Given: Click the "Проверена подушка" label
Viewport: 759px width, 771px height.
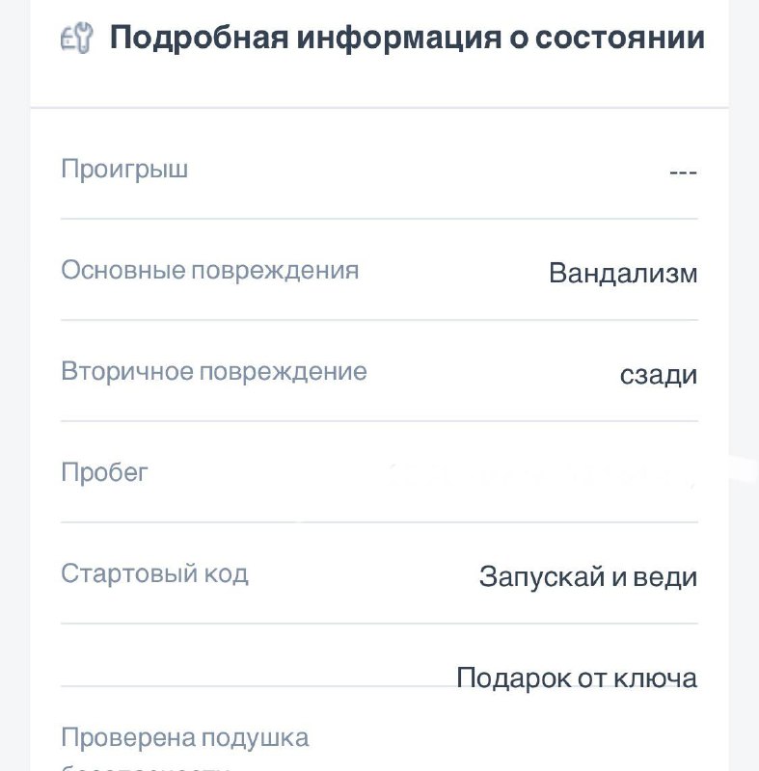Looking at the screenshot, I should point(185,737).
